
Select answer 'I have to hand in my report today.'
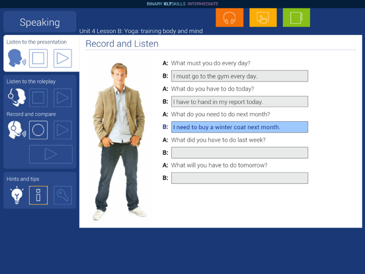tap(239, 101)
